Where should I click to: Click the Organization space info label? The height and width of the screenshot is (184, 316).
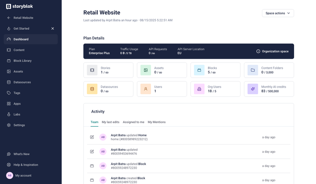[273, 51]
